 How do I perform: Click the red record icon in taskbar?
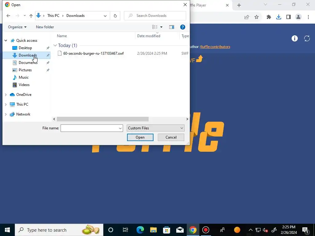pyautogui.click(x=206, y=230)
